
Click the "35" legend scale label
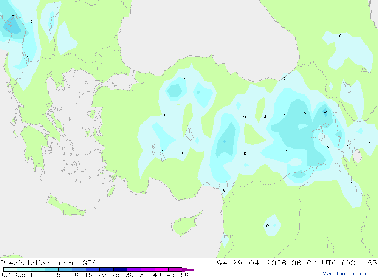coord(143,275)
